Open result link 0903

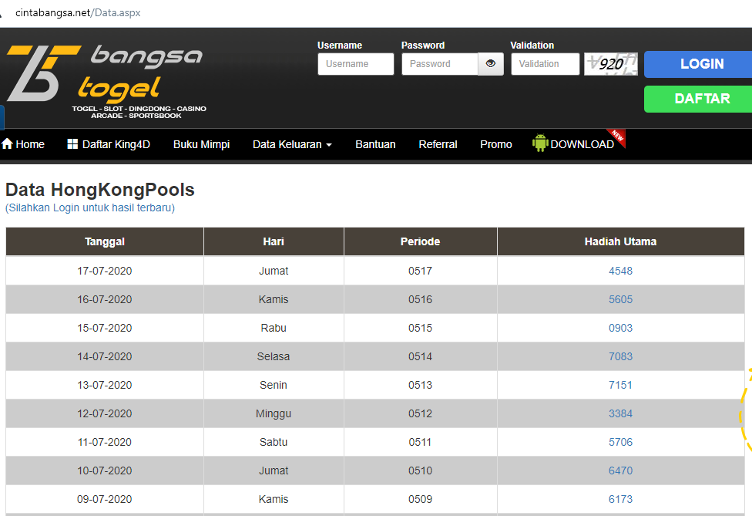tap(620, 328)
